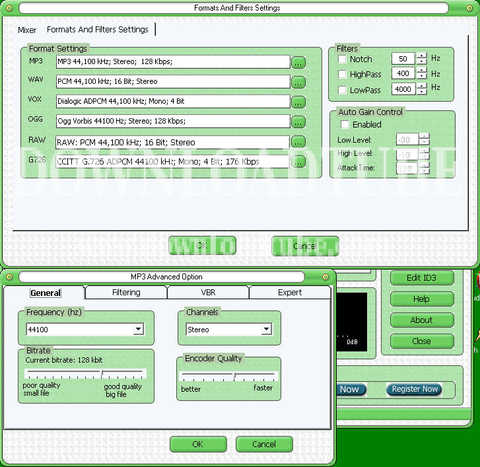Click right round knob on Formats title bar
This screenshot has width=480, height=467.
click(469, 8)
